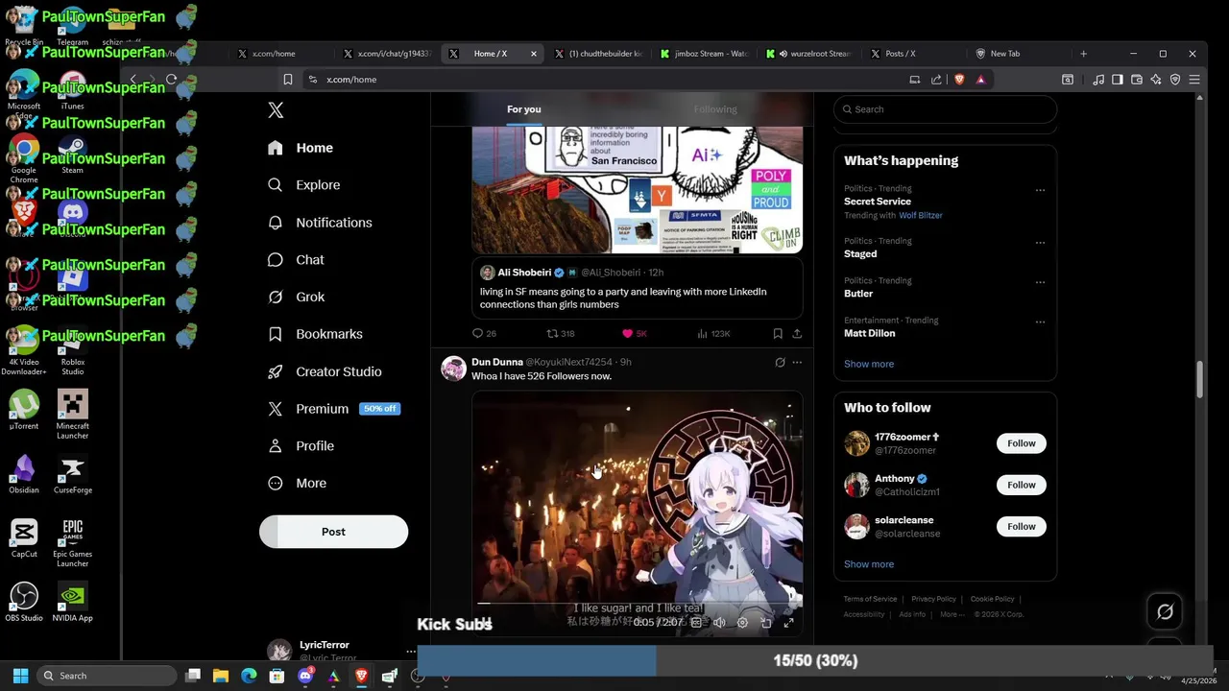The height and width of the screenshot is (691, 1229).
Task: Open more options for Secret Service trend
Action: tap(1040, 190)
